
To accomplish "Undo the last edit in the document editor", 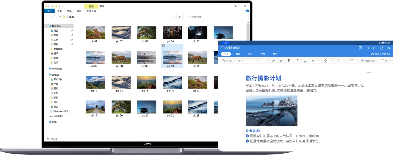I will click(x=367, y=48).
